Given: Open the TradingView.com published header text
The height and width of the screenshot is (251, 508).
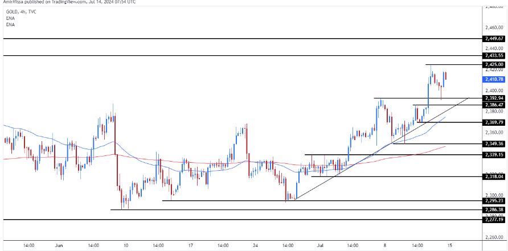Looking at the screenshot, I should coord(68,2).
